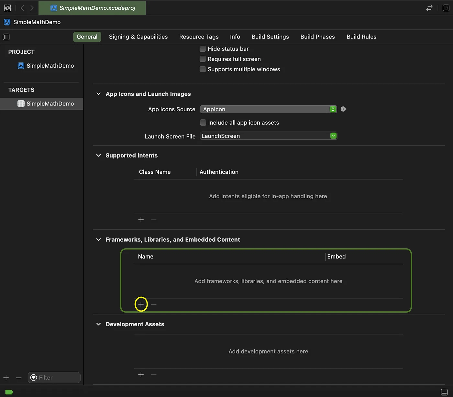
Task: Collapse App Icons and Launch Images section
Action: pos(98,94)
